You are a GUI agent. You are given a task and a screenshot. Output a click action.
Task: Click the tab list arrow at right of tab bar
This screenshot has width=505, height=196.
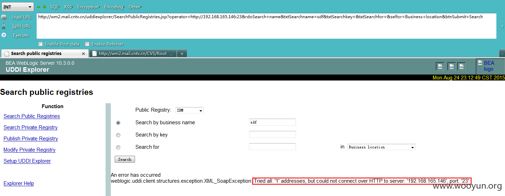502,54
